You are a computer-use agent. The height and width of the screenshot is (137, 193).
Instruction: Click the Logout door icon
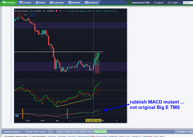click(155, 2)
